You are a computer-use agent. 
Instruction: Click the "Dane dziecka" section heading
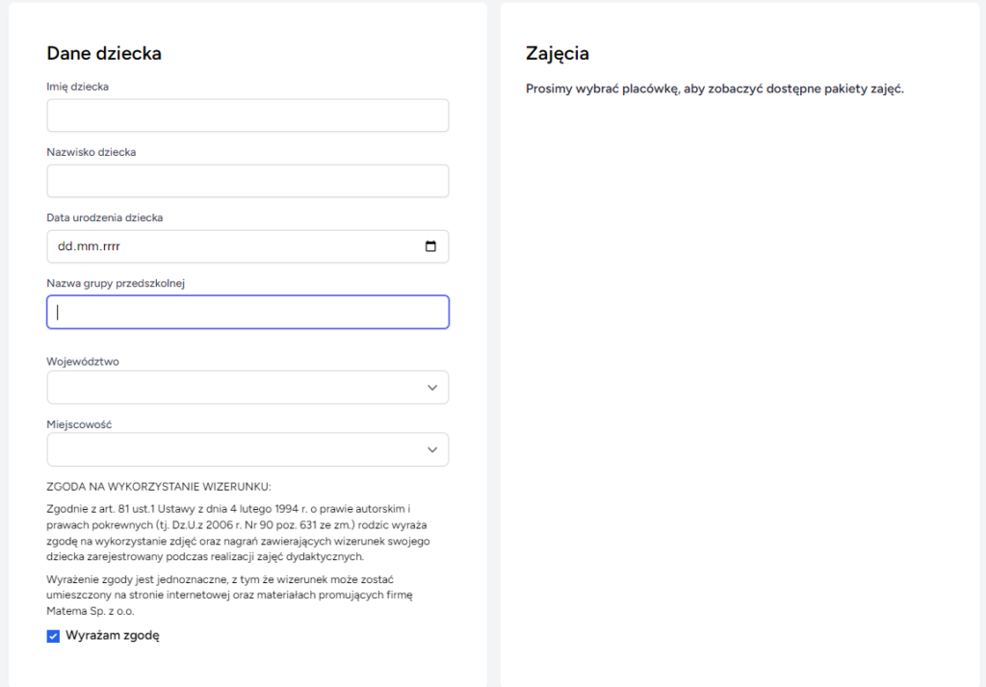pyautogui.click(x=104, y=54)
